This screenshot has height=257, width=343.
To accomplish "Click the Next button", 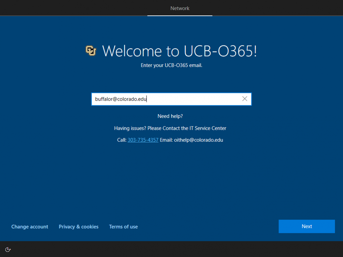I will click(307, 226).
